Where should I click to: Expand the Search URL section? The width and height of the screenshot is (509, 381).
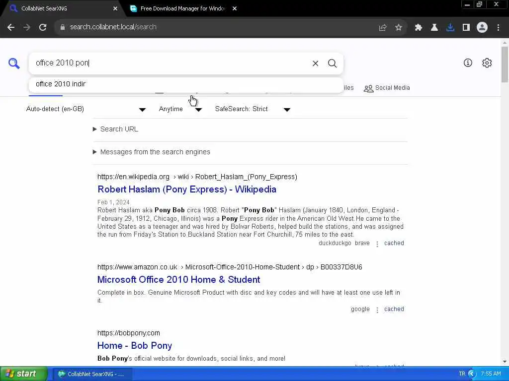point(115,129)
